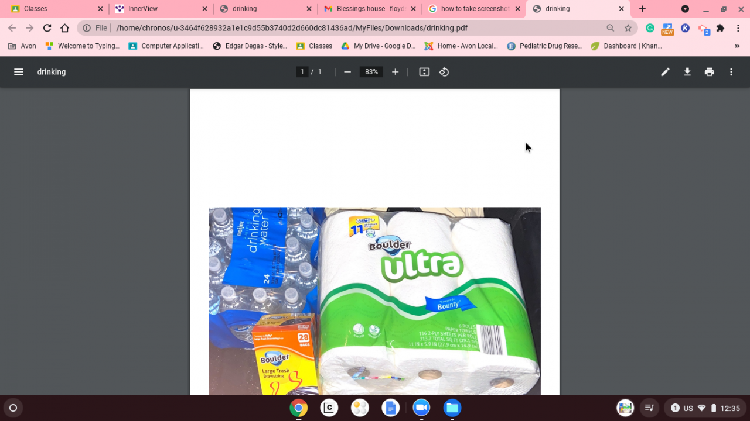Open the extension with the NEW badge

coord(667,29)
